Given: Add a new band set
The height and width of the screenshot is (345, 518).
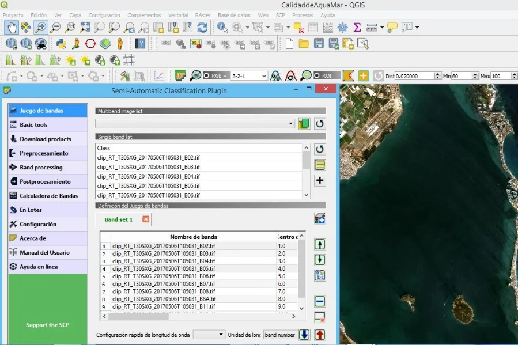Looking at the screenshot, I should click(319, 218).
